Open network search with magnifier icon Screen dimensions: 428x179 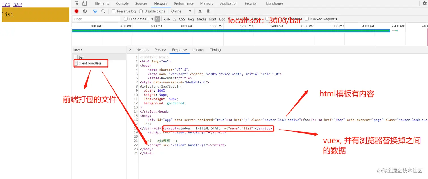[103, 11]
